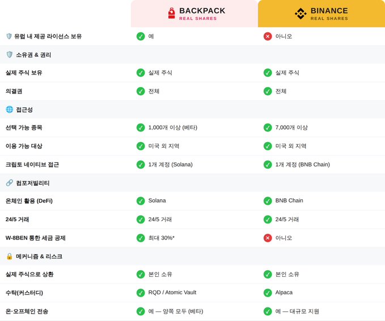Click green check in Backpack 실제 주식으로 상환 row
The image size is (385, 321).
141,274
